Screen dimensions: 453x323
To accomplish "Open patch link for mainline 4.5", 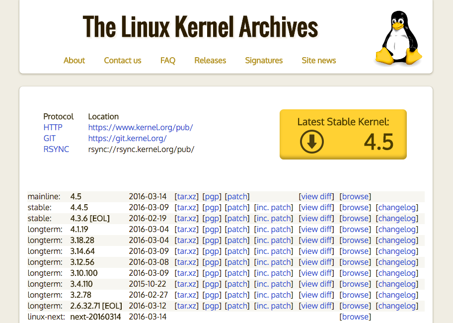I will click(237, 196).
